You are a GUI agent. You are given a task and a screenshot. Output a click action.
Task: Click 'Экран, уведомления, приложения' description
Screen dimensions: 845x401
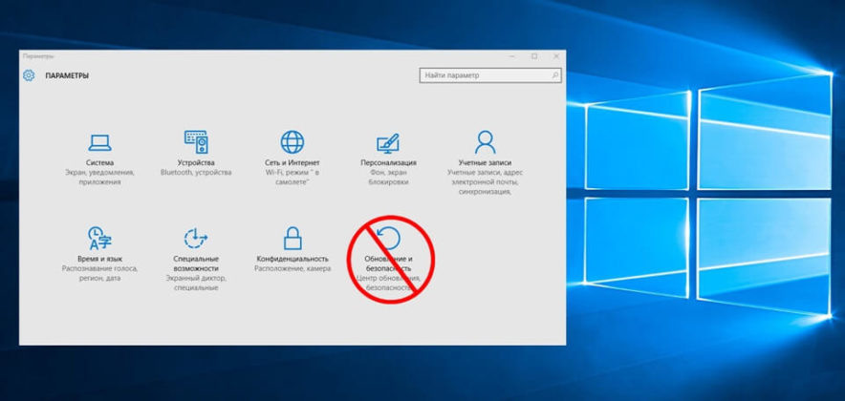coord(99,178)
